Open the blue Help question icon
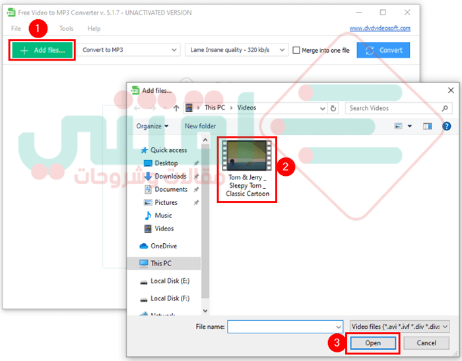The width and height of the screenshot is (462, 361). pos(446,126)
